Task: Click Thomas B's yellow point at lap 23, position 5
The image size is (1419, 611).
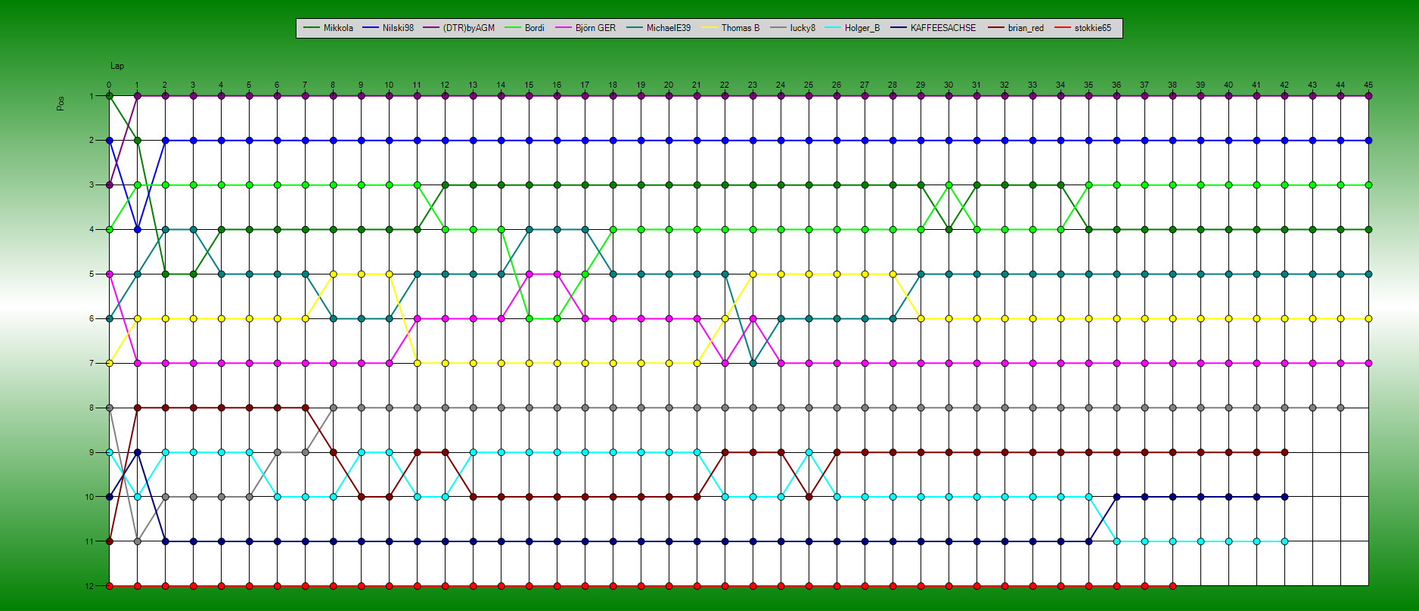Action: [753, 274]
